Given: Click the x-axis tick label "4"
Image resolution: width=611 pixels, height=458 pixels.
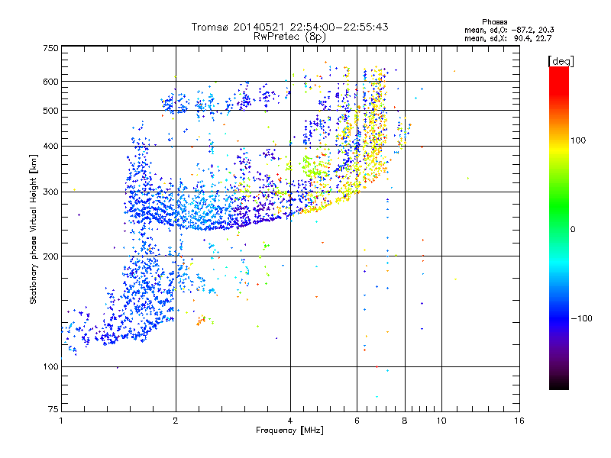Looking at the screenshot, I should [x=290, y=421].
